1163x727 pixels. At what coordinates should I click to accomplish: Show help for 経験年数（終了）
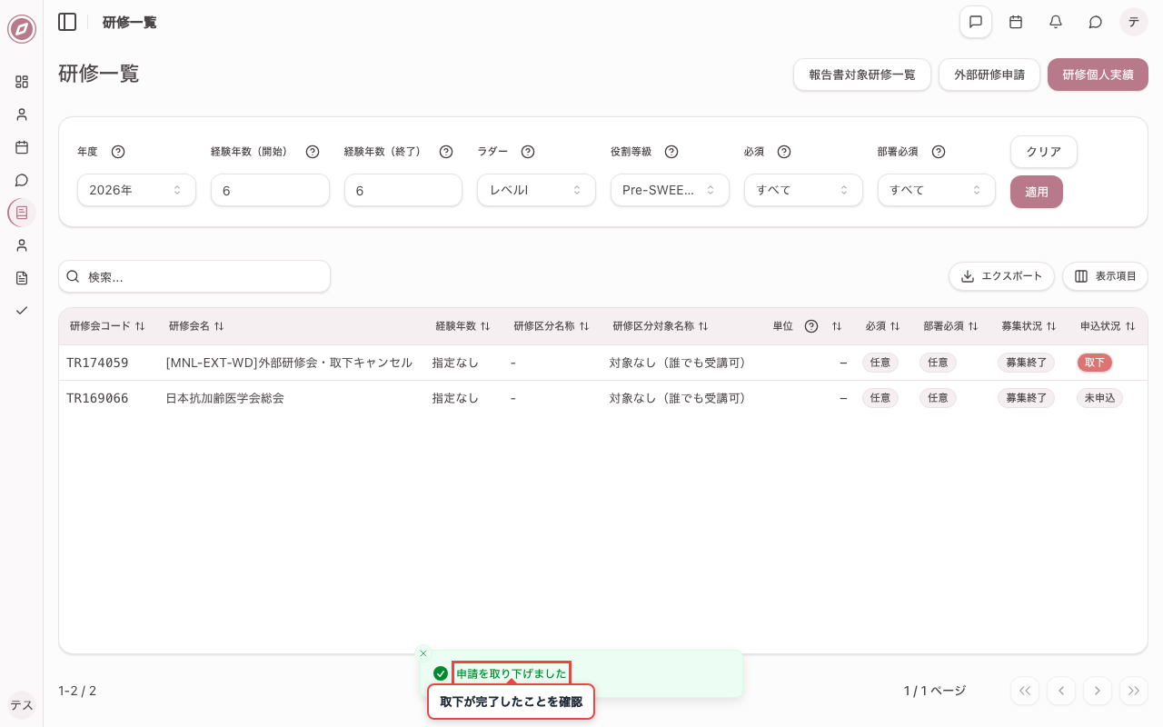(446, 152)
